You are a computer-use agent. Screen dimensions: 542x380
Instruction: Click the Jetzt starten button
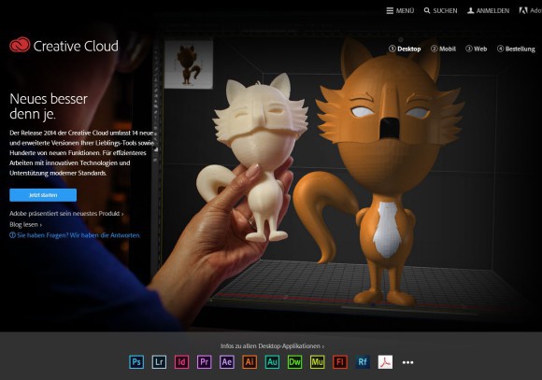click(43, 195)
